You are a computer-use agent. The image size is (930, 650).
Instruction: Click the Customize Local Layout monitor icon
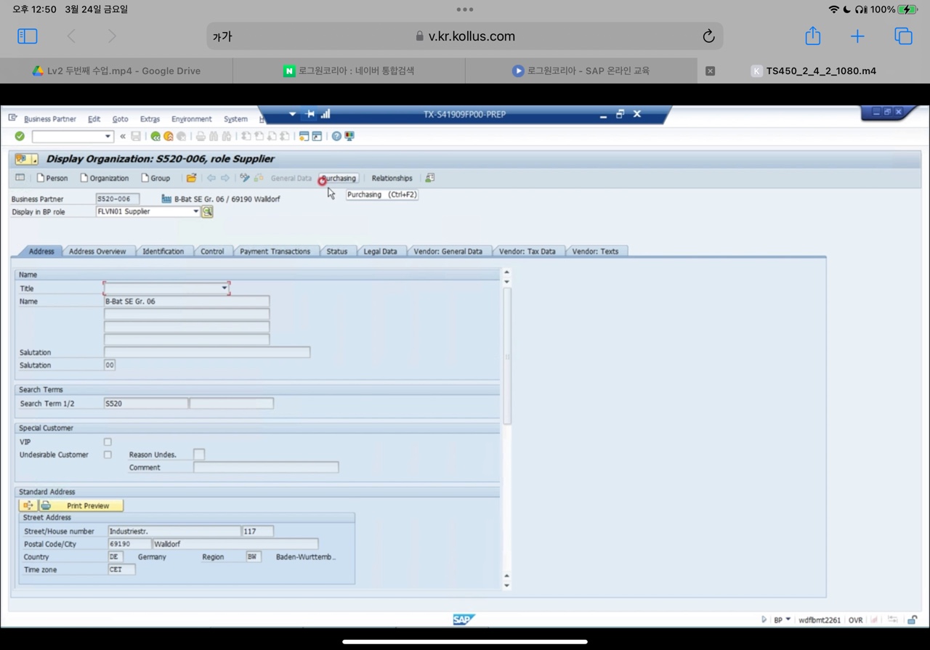(349, 136)
